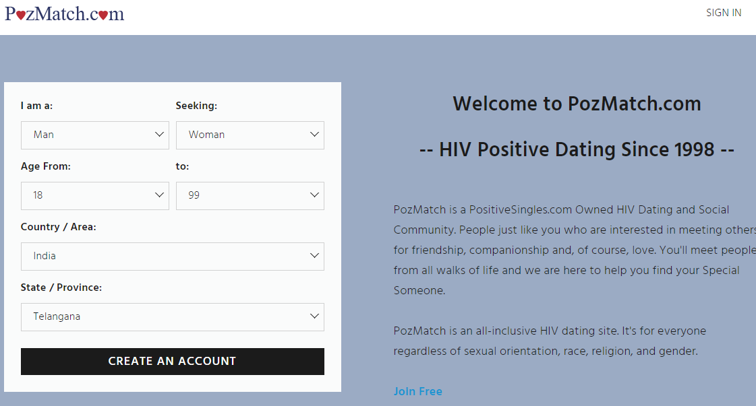Image resolution: width=756 pixels, height=406 pixels.
Task: Click the CREATE AN ACCOUNT button
Action: pos(172,361)
